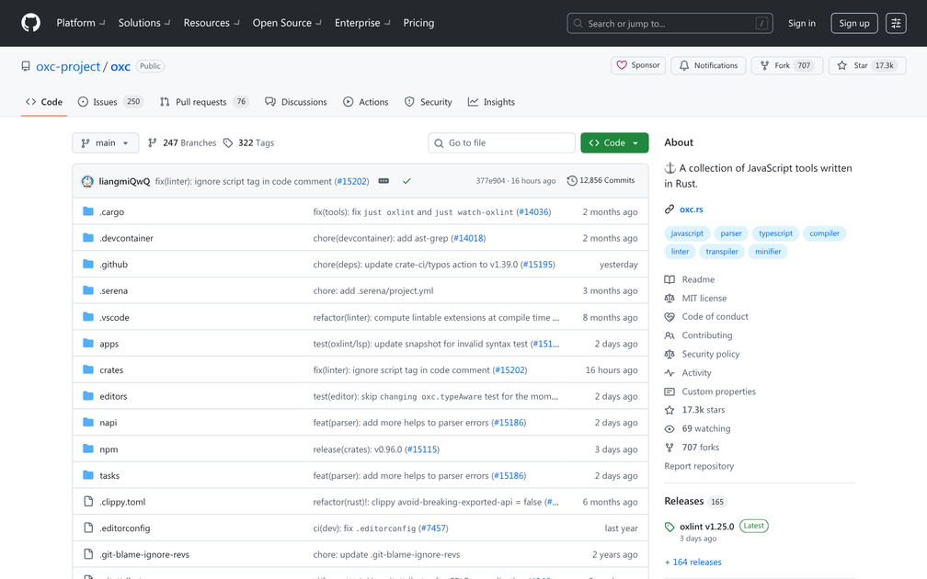Click the GitHub logo icon
This screenshot has width=927, height=579.
[x=30, y=23]
